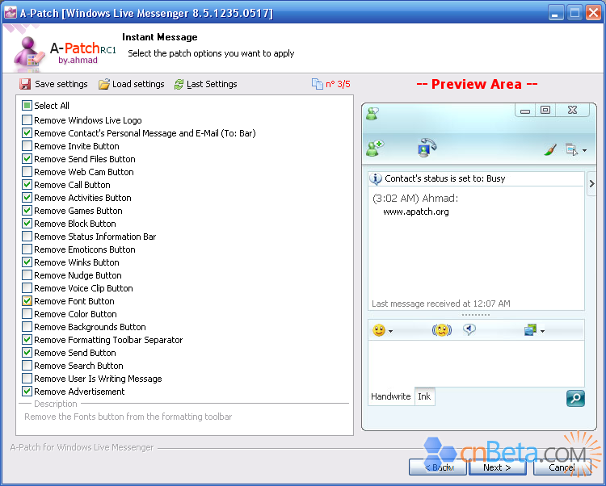Uncheck Remove Formatting Toolbar Separator
Image resolution: width=606 pixels, height=486 pixels.
pyautogui.click(x=27, y=340)
